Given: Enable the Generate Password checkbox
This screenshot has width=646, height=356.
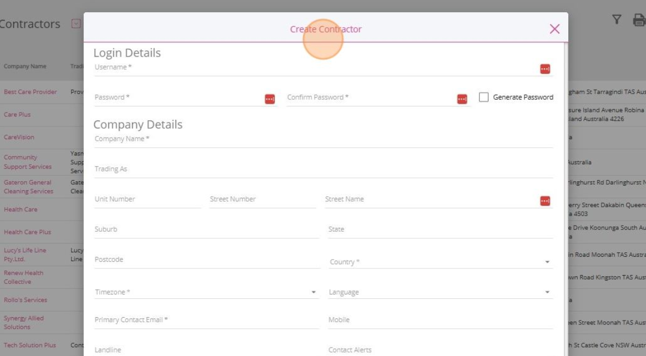Looking at the screenshot, I should click(x=484, y=97).
